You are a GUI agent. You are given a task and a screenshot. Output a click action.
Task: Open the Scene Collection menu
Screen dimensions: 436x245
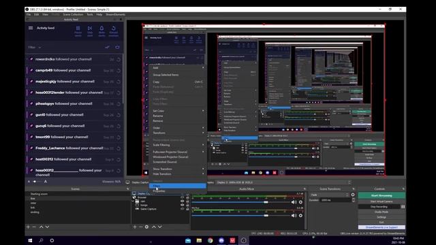pos(73,14)
